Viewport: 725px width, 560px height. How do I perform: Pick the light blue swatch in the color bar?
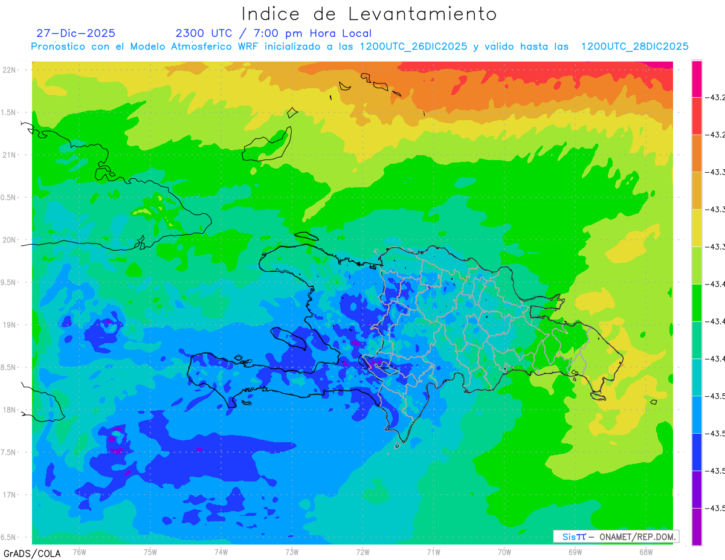click(x=697, y=414)
